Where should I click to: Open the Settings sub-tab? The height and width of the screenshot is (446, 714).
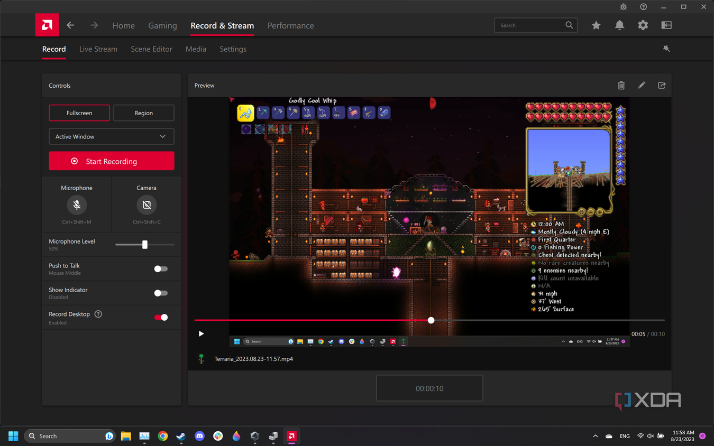[233, 49]
